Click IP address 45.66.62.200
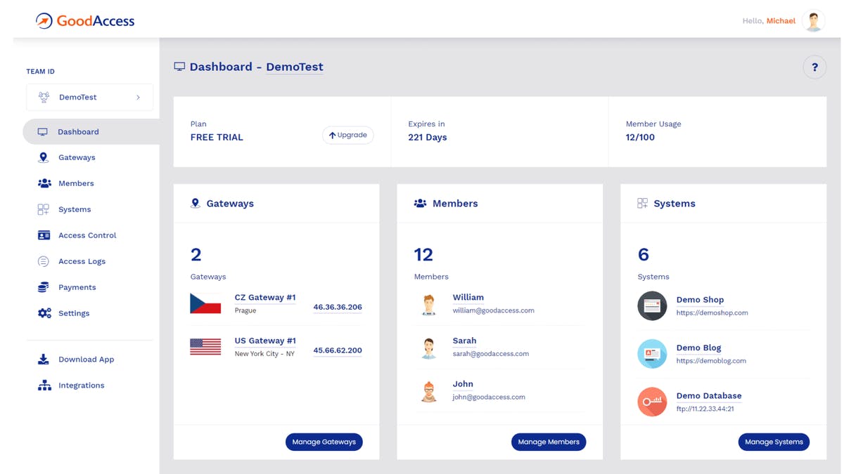Viewport: 844px width, 474px height. pyautogui.click(x=338, y=350)
